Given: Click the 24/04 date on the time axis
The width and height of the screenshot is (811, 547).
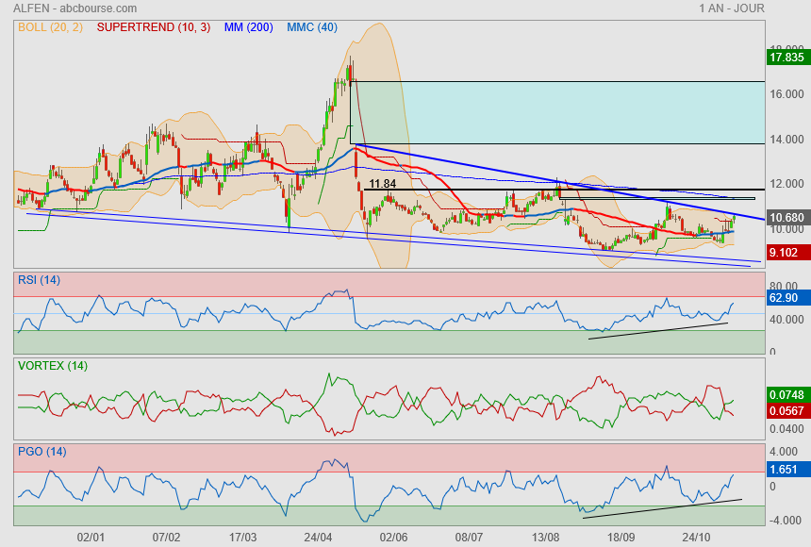Looking at the screenshot, I should (x=319, y=537).
